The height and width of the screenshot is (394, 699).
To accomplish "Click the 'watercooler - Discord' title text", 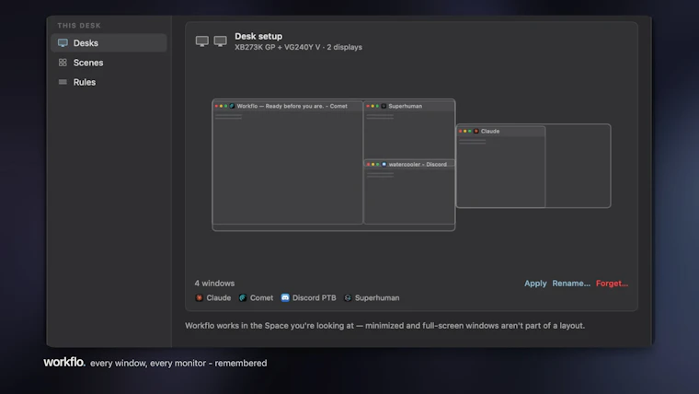I will tap(418, 164).
